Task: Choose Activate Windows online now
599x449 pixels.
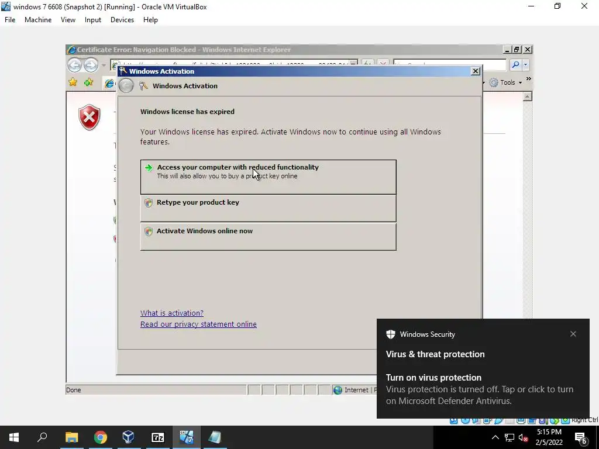Action: pyautogui.click(x=268, y=237)
